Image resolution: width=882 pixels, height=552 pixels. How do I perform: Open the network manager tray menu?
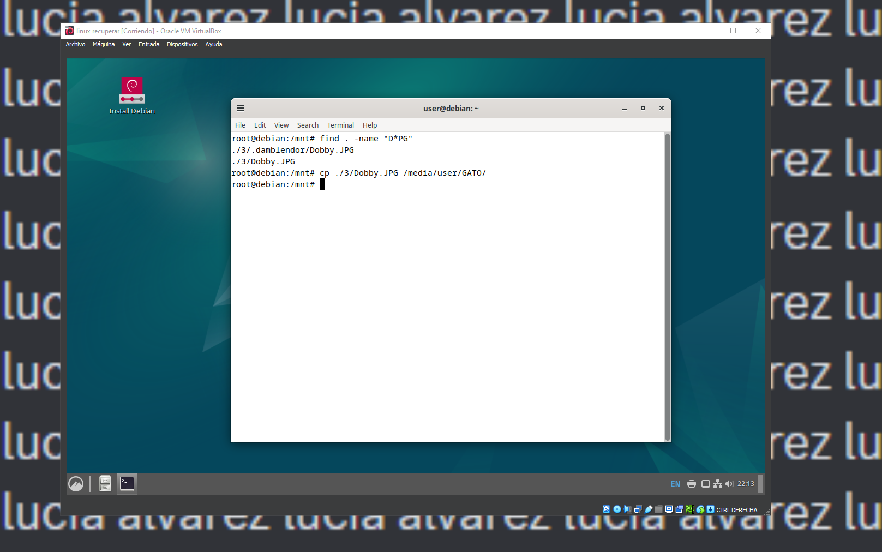(717, 483)
